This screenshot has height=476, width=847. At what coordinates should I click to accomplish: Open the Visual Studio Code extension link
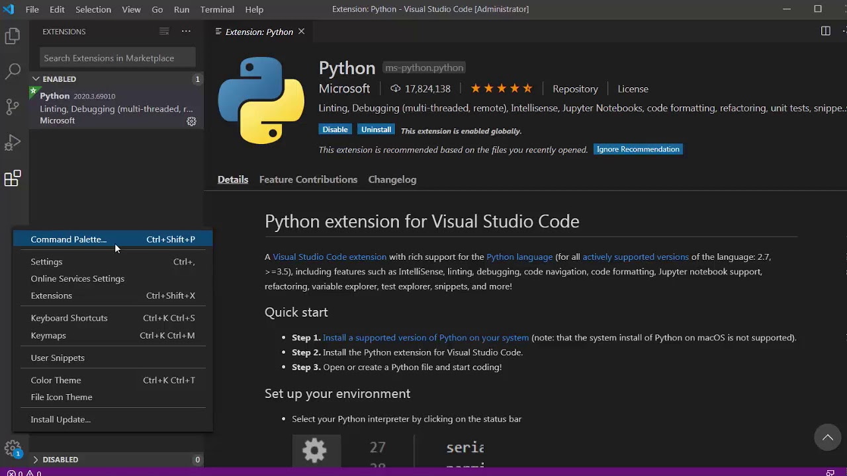[330, 257]
